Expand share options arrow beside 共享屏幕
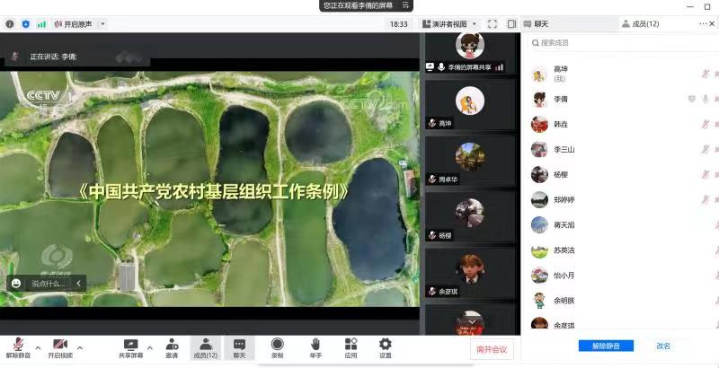719x368 pixels. coord(150,347)
